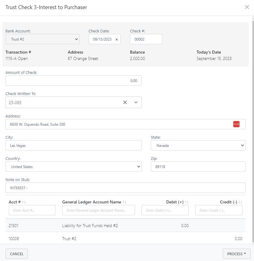Clear the check date with the x icon
This screenshot has height=261, width=254.
point(117,39)
